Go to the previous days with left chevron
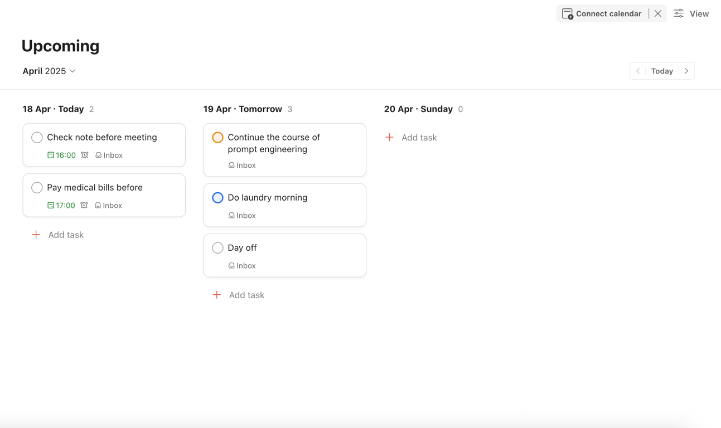Screen dimensions: 721x428 click(x=638, y=71)
